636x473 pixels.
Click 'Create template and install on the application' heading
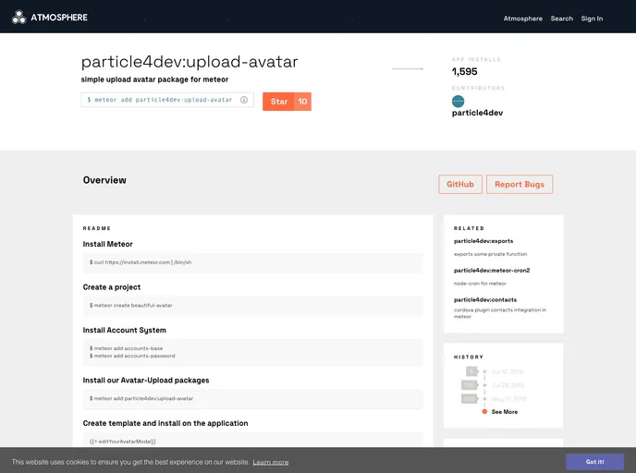(x=165, y=423)
